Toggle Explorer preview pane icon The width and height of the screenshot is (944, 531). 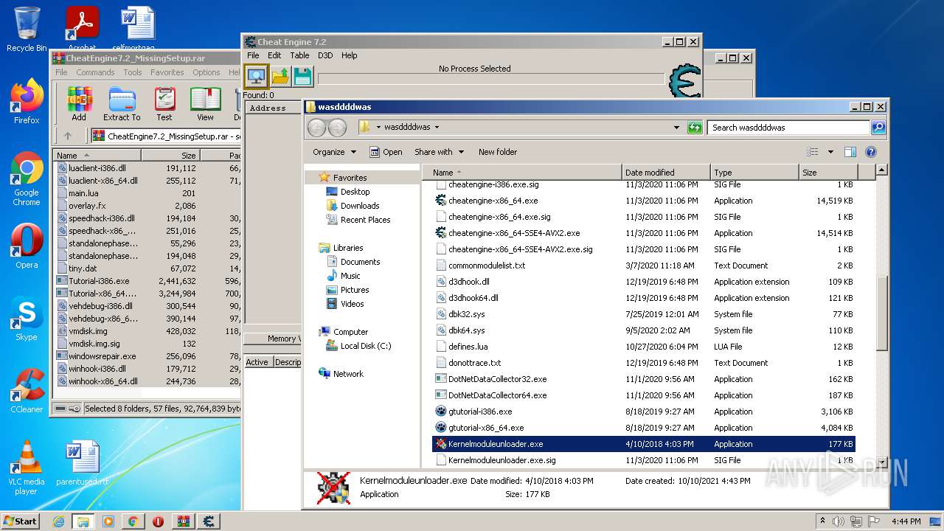[x=850, y=152]
